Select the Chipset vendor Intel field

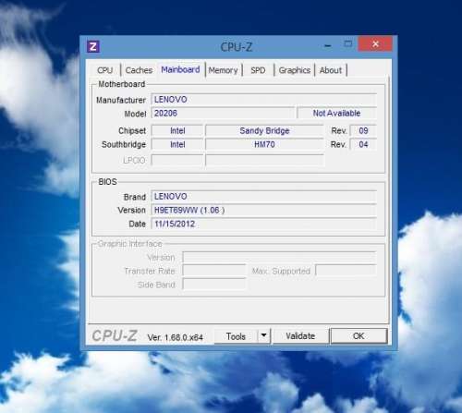177,130
